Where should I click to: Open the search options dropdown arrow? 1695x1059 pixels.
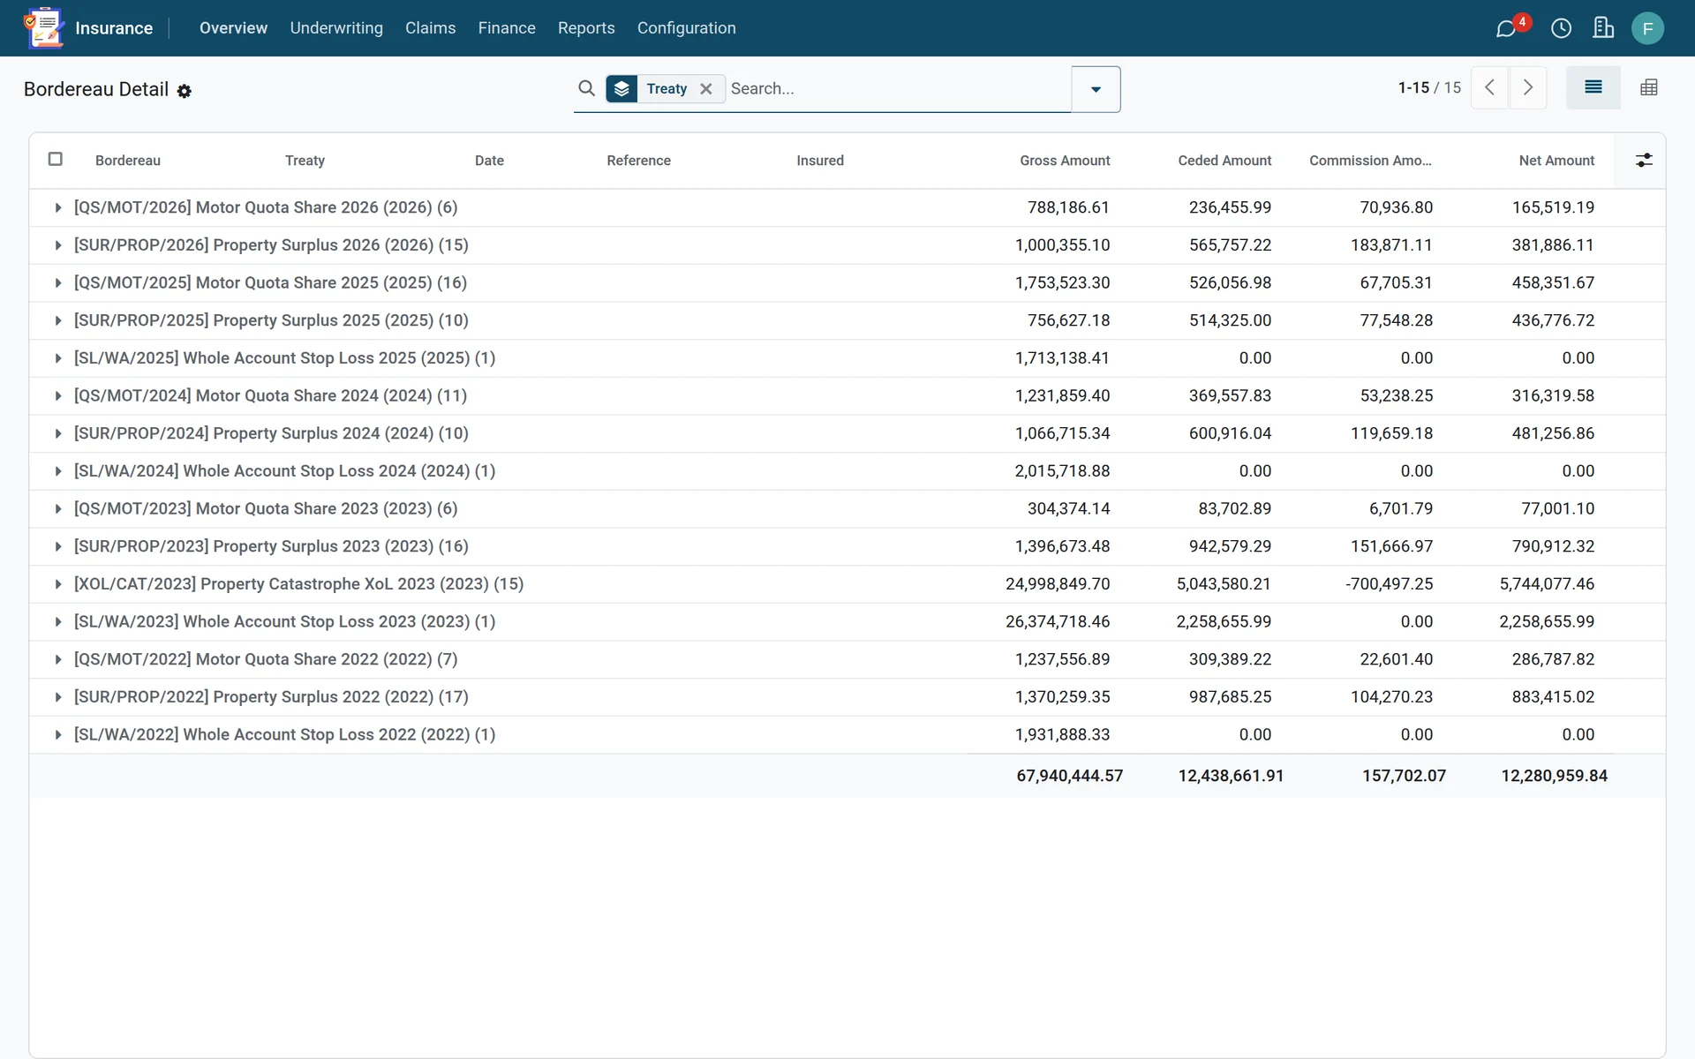tap(1096, 89)
